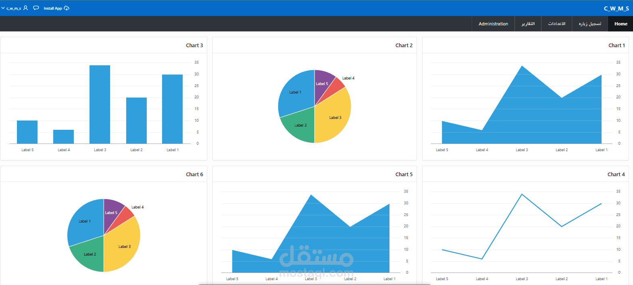The height and width of the screenshot is (285, 633).
Task: Select the red Label 4 slice in Chart 6
Action: (x=125, y=216)
